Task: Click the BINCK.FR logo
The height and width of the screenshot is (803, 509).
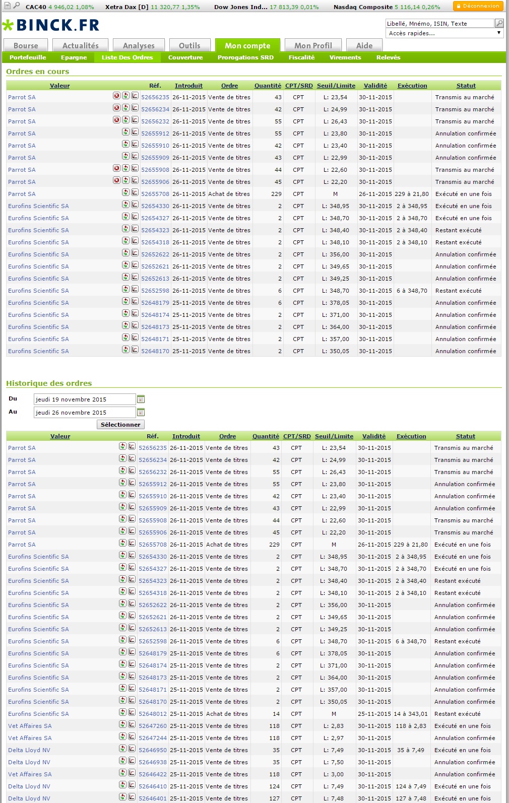Action: 51,25
